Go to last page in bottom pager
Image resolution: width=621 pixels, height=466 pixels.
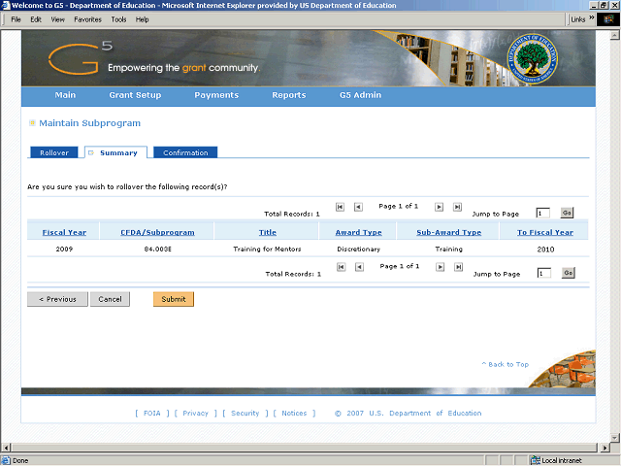click(x=458, y=267)
